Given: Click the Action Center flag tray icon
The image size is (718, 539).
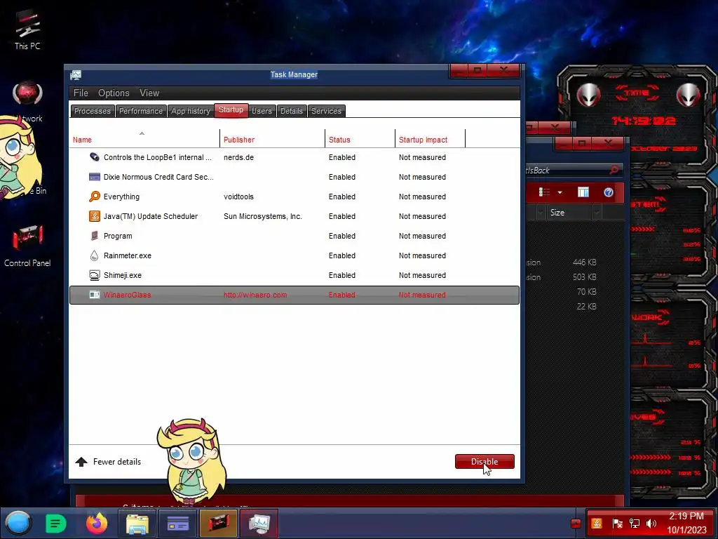Looking at the screenshot, I should pyautogui.click(x=617, y=524).
